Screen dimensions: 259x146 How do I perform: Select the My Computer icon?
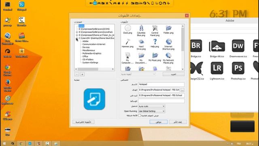[127, 58]
